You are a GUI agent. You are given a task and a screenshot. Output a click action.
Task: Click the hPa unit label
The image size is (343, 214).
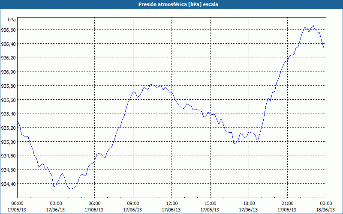(x=12, y=20)
